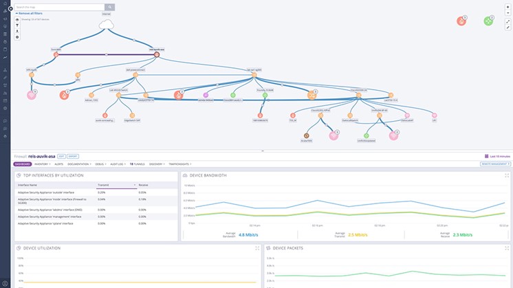Click the Remove all filters link
This screenshot has height=288, width=513.
pos(32,13)
